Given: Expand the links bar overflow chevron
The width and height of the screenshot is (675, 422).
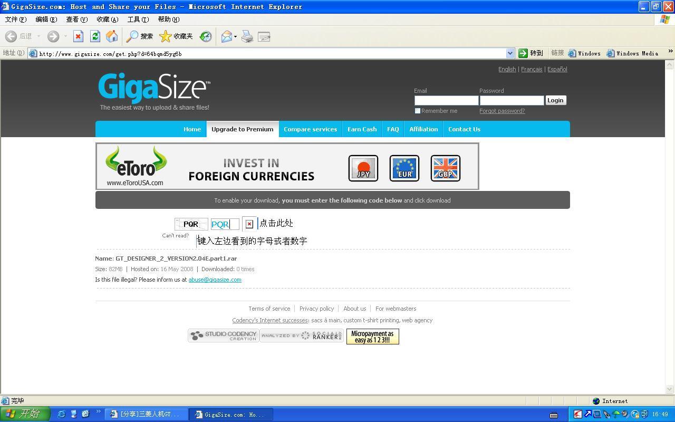Looking at the screenshot, I should coord(670,52).
